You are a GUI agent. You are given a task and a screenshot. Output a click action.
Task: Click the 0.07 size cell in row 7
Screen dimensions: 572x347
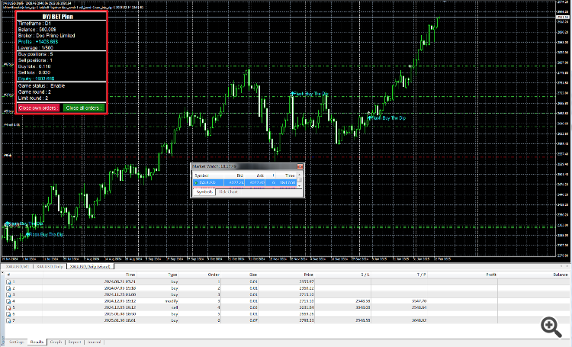pyautogui.click(x=253, y=320)
